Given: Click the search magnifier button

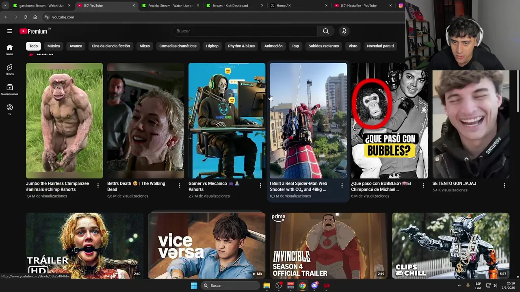Looking at the screenshot, I should click(x=326, y=31).
